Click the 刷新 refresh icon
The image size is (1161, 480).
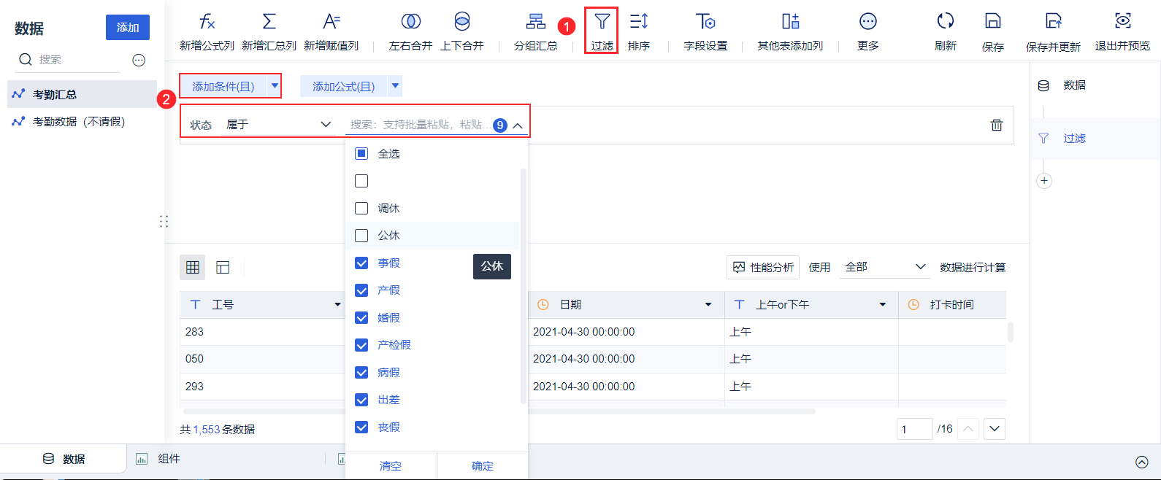(x=946, y=21)
